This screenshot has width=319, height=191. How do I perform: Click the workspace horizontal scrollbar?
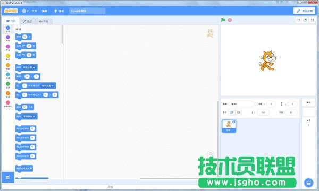169,178
